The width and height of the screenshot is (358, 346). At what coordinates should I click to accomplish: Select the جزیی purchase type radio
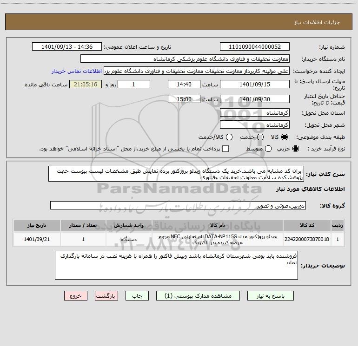click(295, 149)
